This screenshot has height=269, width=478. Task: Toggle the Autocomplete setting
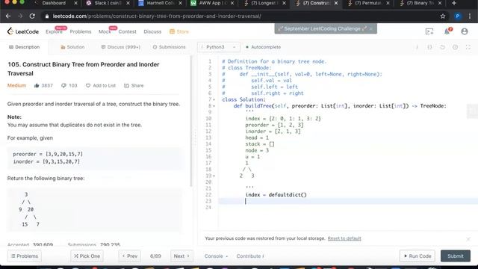pos(263,47)
